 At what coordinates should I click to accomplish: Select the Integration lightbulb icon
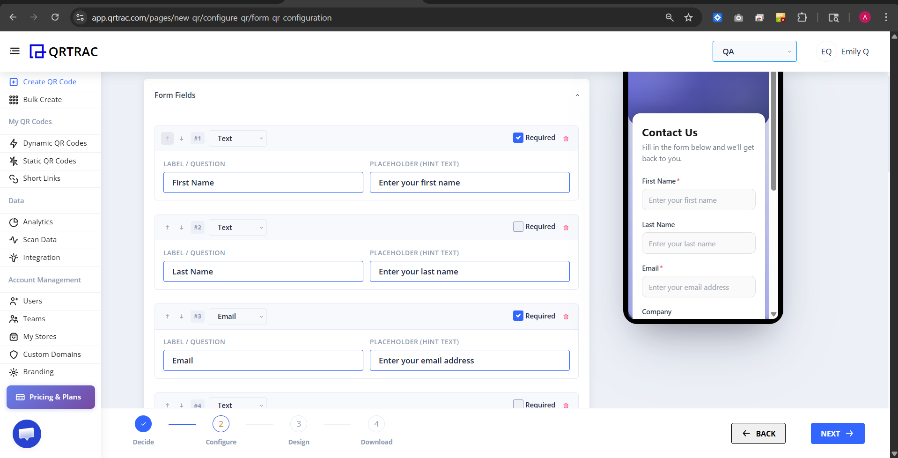pos(14,257)
